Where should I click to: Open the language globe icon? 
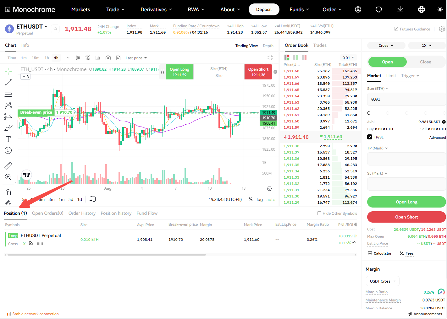click(422, 9)
